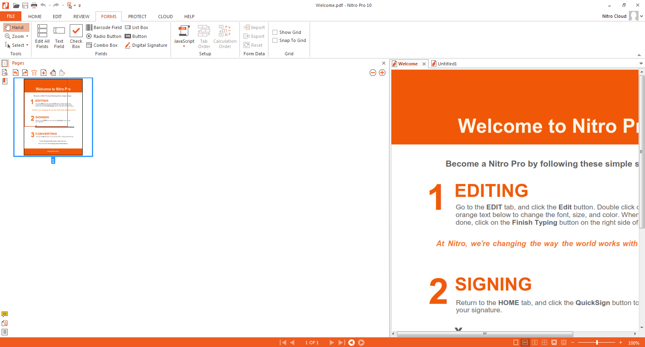645x347 pixels.
Task: Open the Pages pane sidebar icon
Action: coord(5,63)
